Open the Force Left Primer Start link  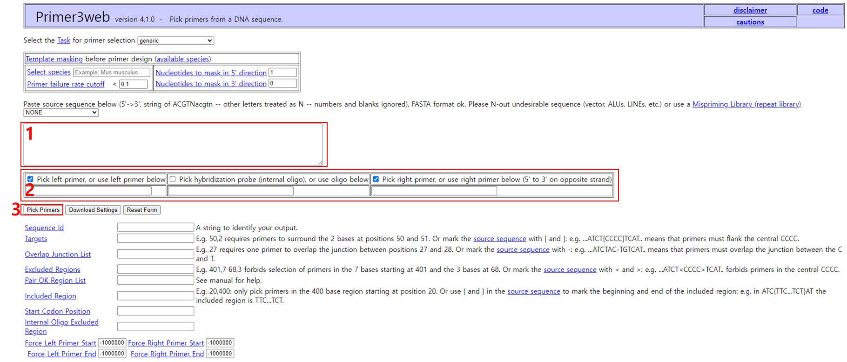[x=60, y=343]
